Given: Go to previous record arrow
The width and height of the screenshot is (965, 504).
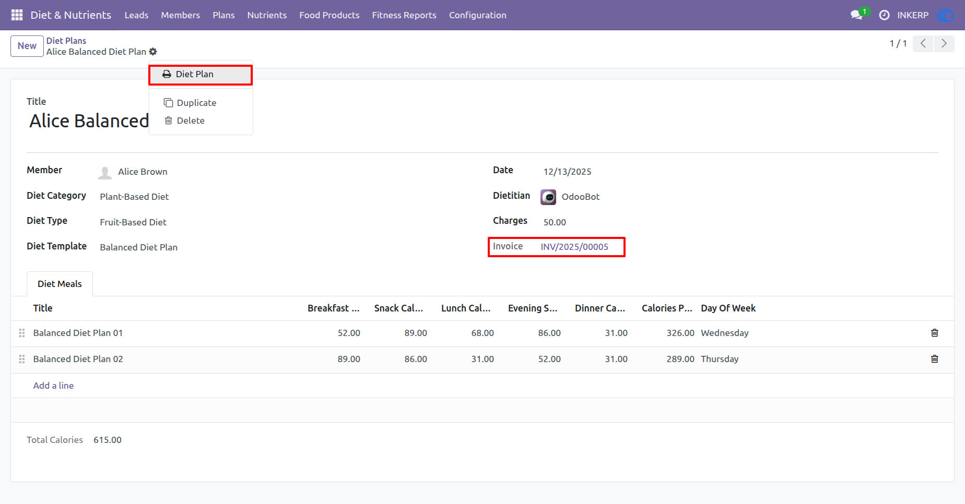Looking at the screenshot, I should click(923, 44).
